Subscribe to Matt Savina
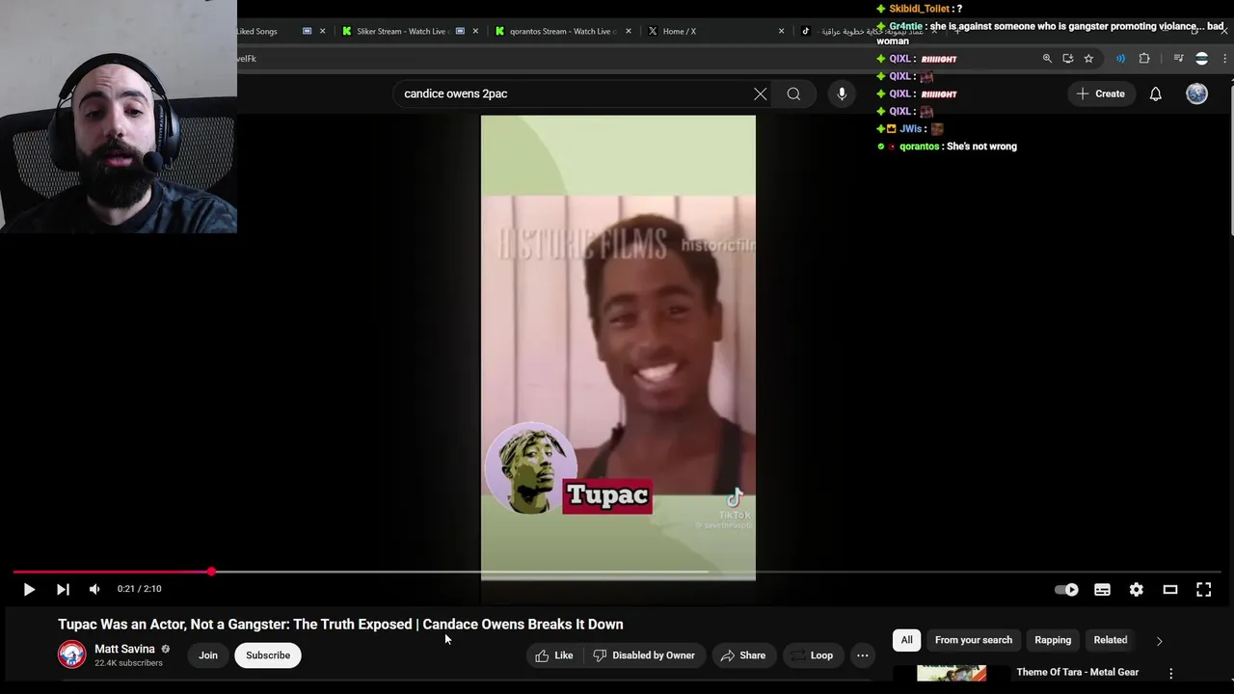The height and width of the screenshot is (694, 1234). (x=268, y=655)
